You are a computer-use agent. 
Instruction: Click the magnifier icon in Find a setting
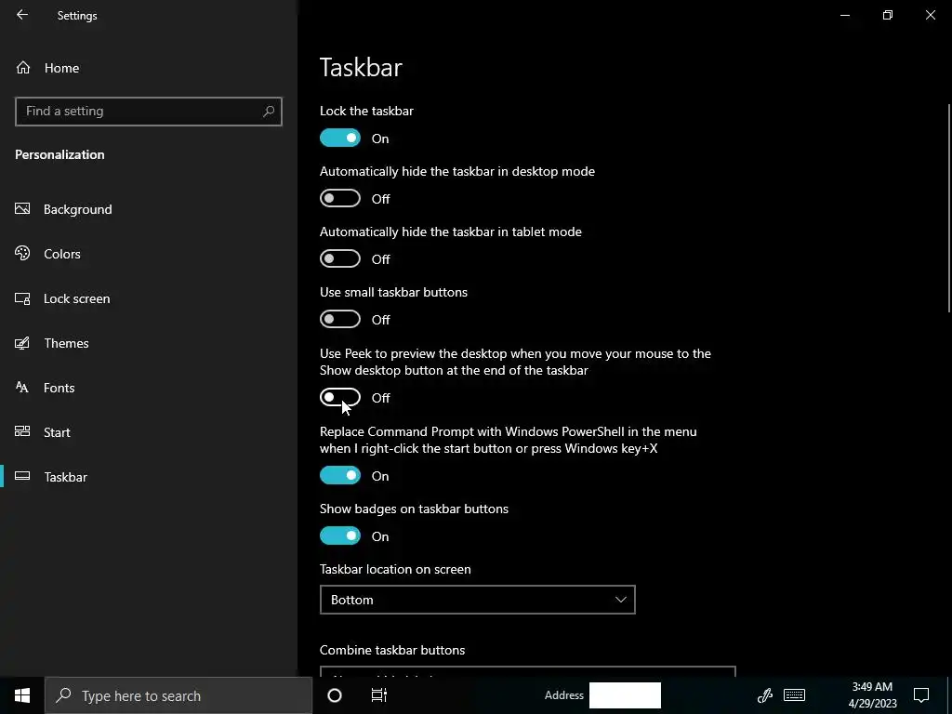pyautogui.click(x=269, y=112)
